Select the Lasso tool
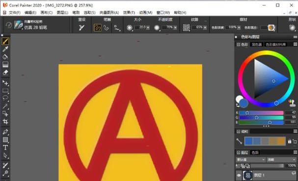Screen dimensions: 298x181 [x=5, y=98]
